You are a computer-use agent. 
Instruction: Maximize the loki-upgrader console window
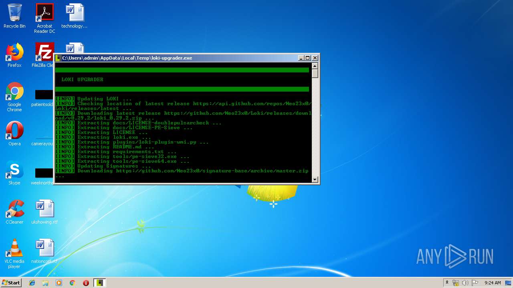pyautogui.click(x=308, y=58)
